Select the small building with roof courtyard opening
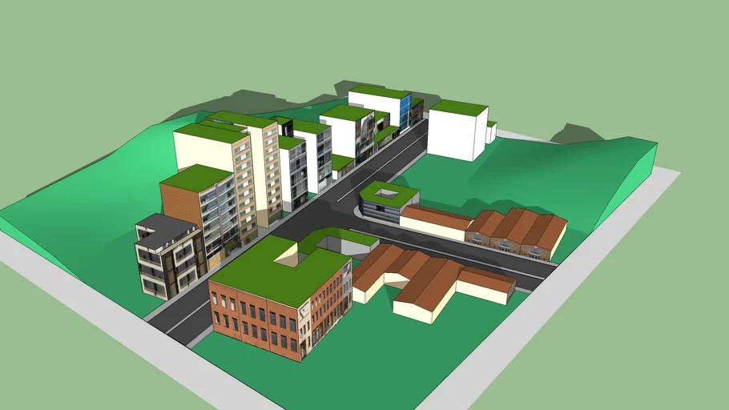The width and height of the screenshot is (729, 410). [x=389, y=201]
